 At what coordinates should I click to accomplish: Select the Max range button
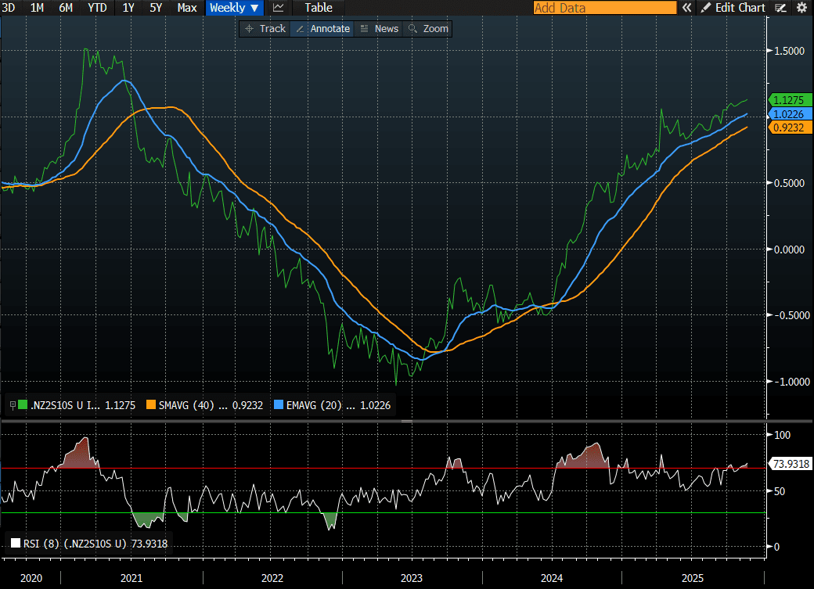[187, 8]
